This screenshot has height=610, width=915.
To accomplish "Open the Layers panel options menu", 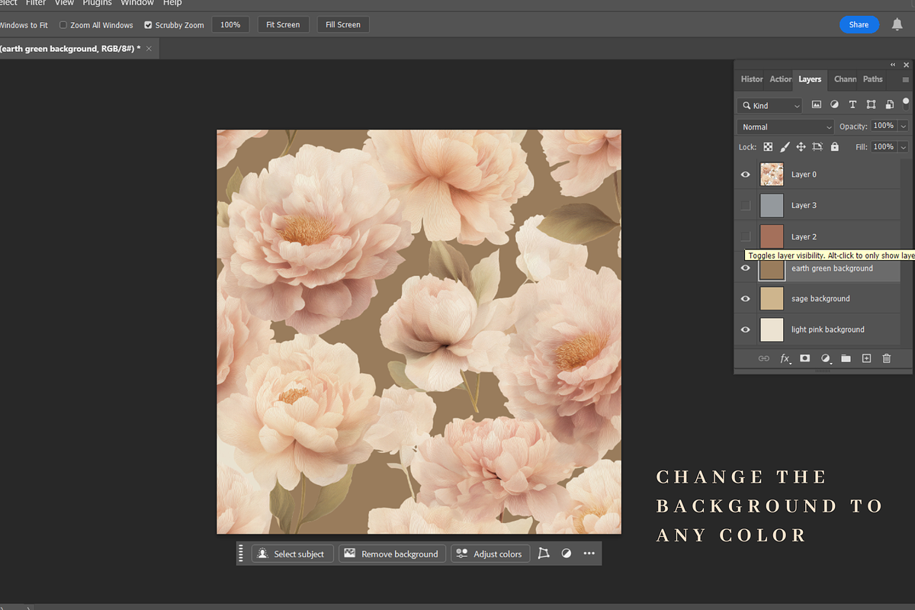I will tap(906, 79).
